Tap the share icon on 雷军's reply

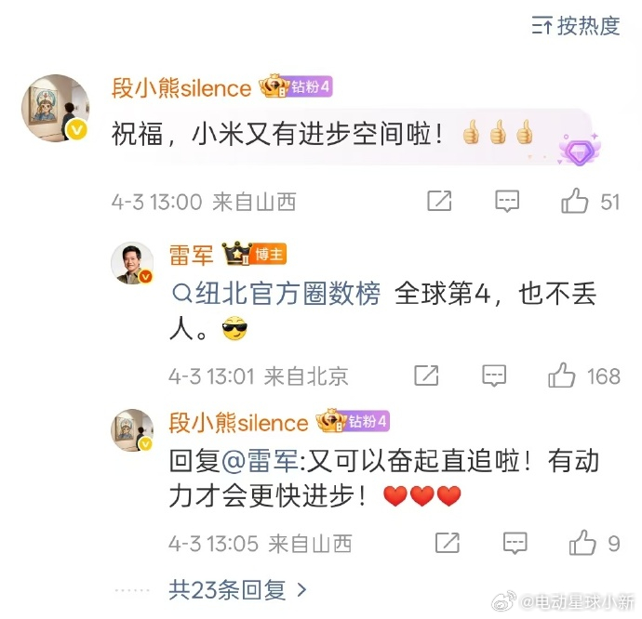(426, 375)
